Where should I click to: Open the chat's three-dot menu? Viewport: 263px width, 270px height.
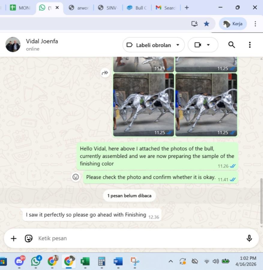click(x=250, y=45)
